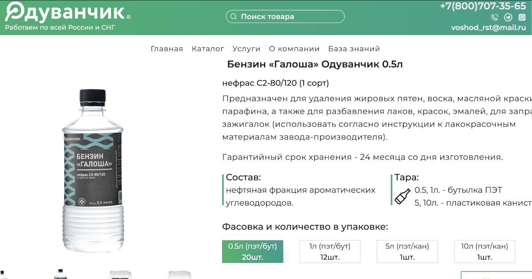Select the 0.5л (пэт/бут) 20шт. packaging
This screenshot has width=532, height=279.
[252, 252]
